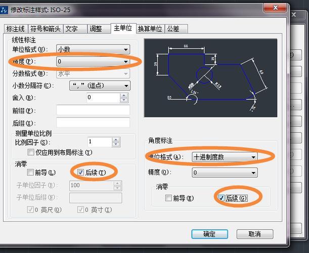Screen dimensions: 309x253
Task: Increase the 舍入 value with up arrow
Action: click(x=124, y=96)
